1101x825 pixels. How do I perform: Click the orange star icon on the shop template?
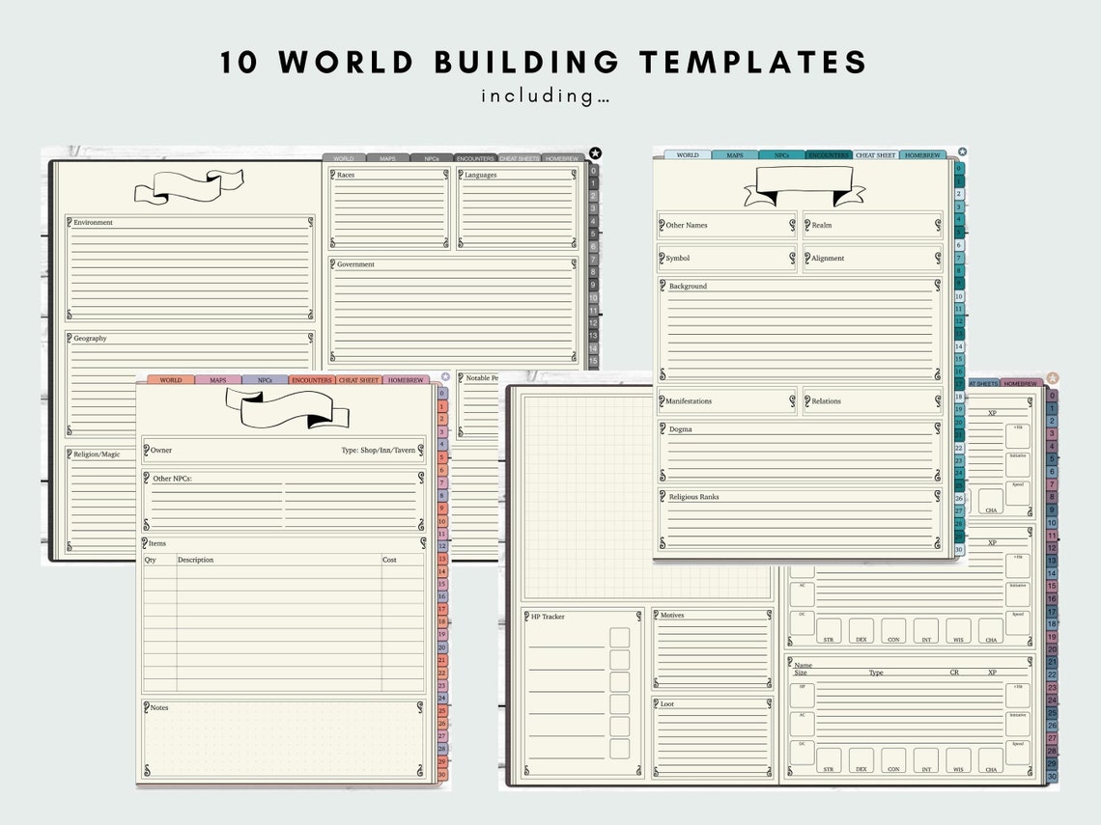[444, 375]
